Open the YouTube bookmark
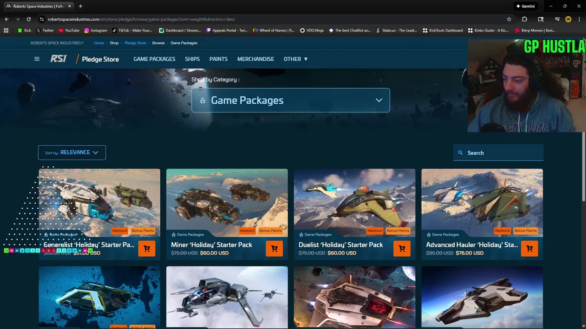This screenshot has height=329, width=586. tap(69, 30)
